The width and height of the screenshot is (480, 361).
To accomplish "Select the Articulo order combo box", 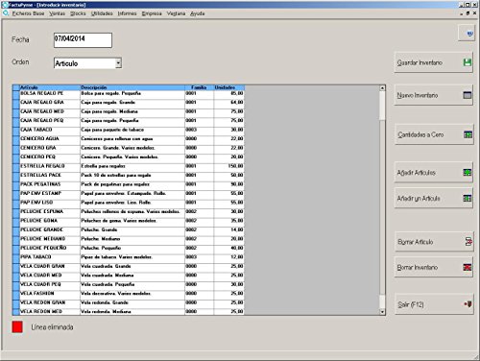I will pos(87,63).
